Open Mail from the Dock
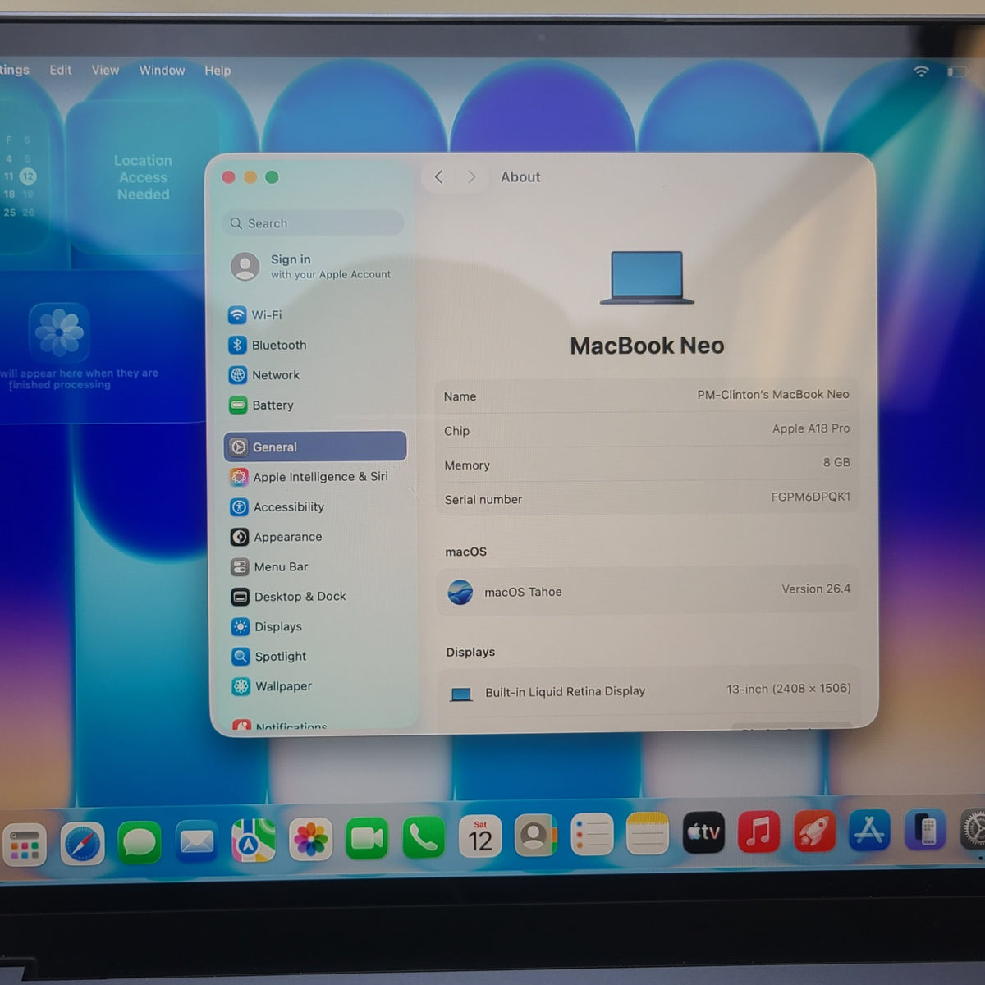985x985 pixels. 197,841
